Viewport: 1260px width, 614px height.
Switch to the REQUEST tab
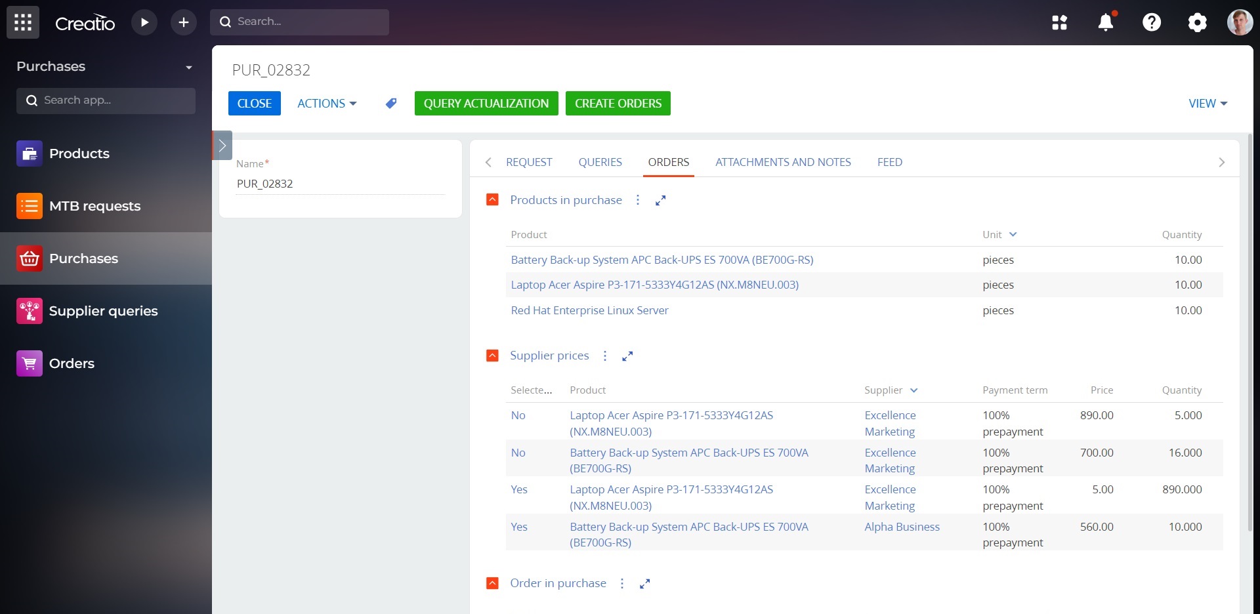[529, 162]
